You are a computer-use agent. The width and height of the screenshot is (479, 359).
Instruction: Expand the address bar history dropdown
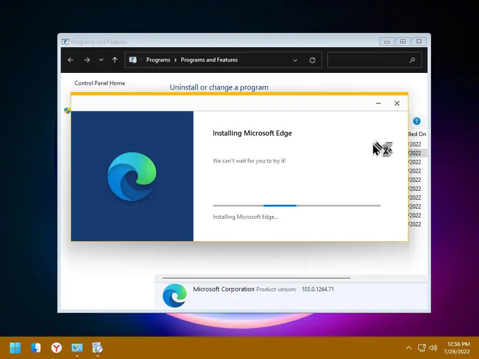[x=295, y=60]
